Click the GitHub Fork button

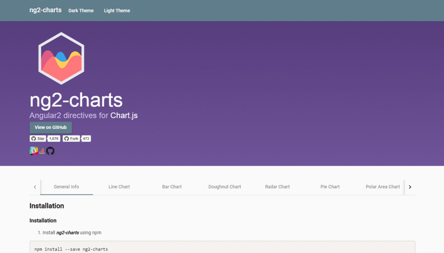71,138
